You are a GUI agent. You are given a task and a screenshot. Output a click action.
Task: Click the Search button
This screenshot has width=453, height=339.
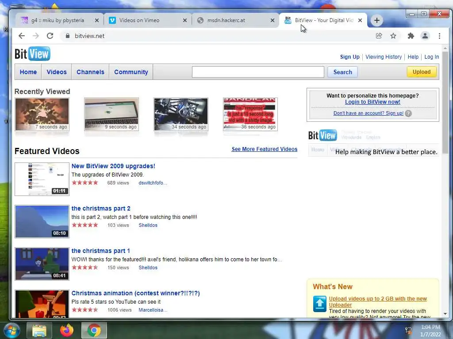click(343, 72)
